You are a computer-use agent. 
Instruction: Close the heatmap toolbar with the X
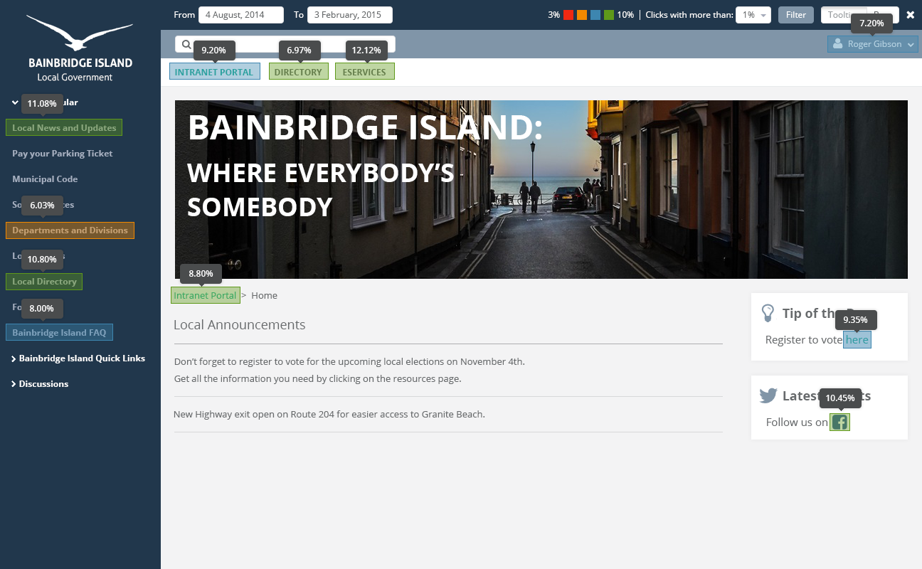click(910, 15)
